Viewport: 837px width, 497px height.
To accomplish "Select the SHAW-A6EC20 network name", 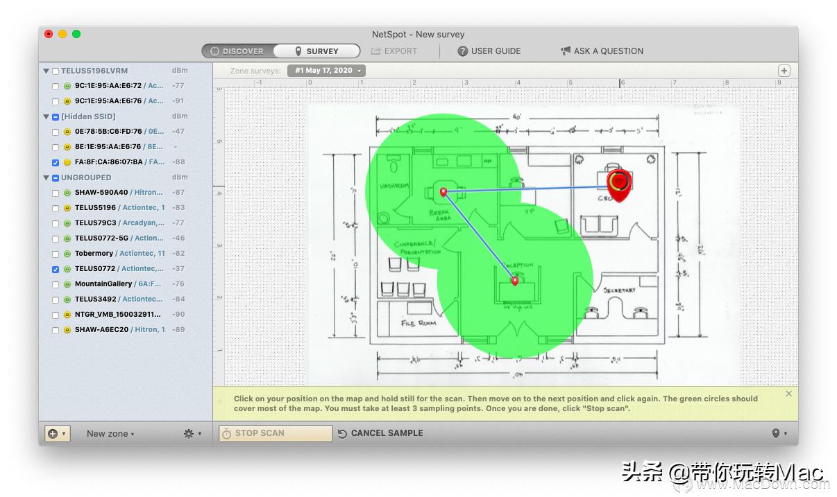I will pyautogui.click(x=101, y=330).
